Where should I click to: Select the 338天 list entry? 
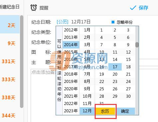coord(10,97)
